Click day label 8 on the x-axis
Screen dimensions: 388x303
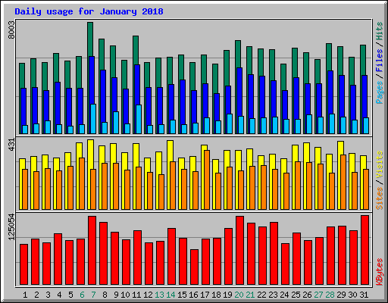105,295
